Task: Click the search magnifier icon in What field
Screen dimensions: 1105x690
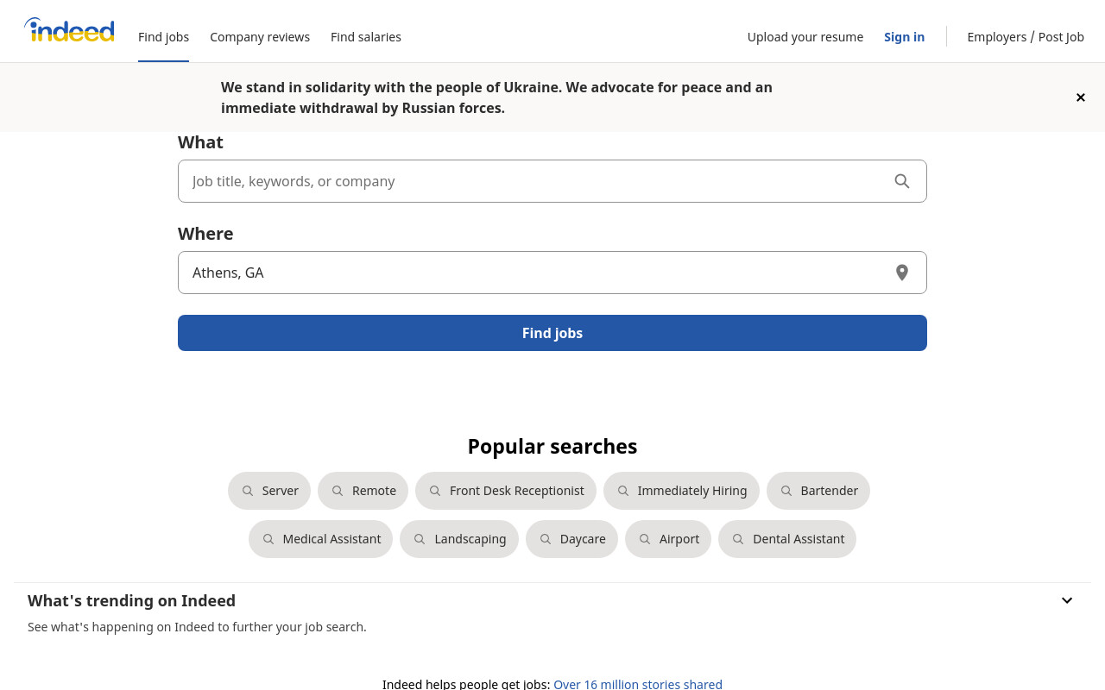Action: click(x=902, y=181)
